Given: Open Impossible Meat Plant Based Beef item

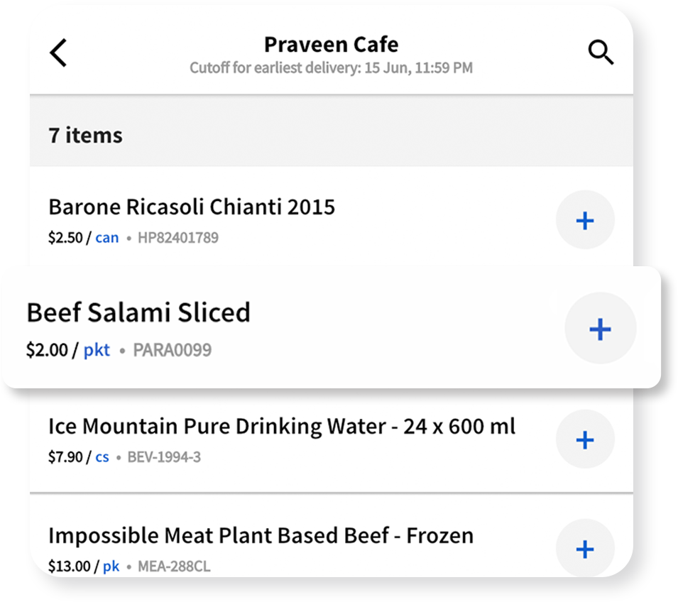Looking at the screenshot, I should 261,535.
